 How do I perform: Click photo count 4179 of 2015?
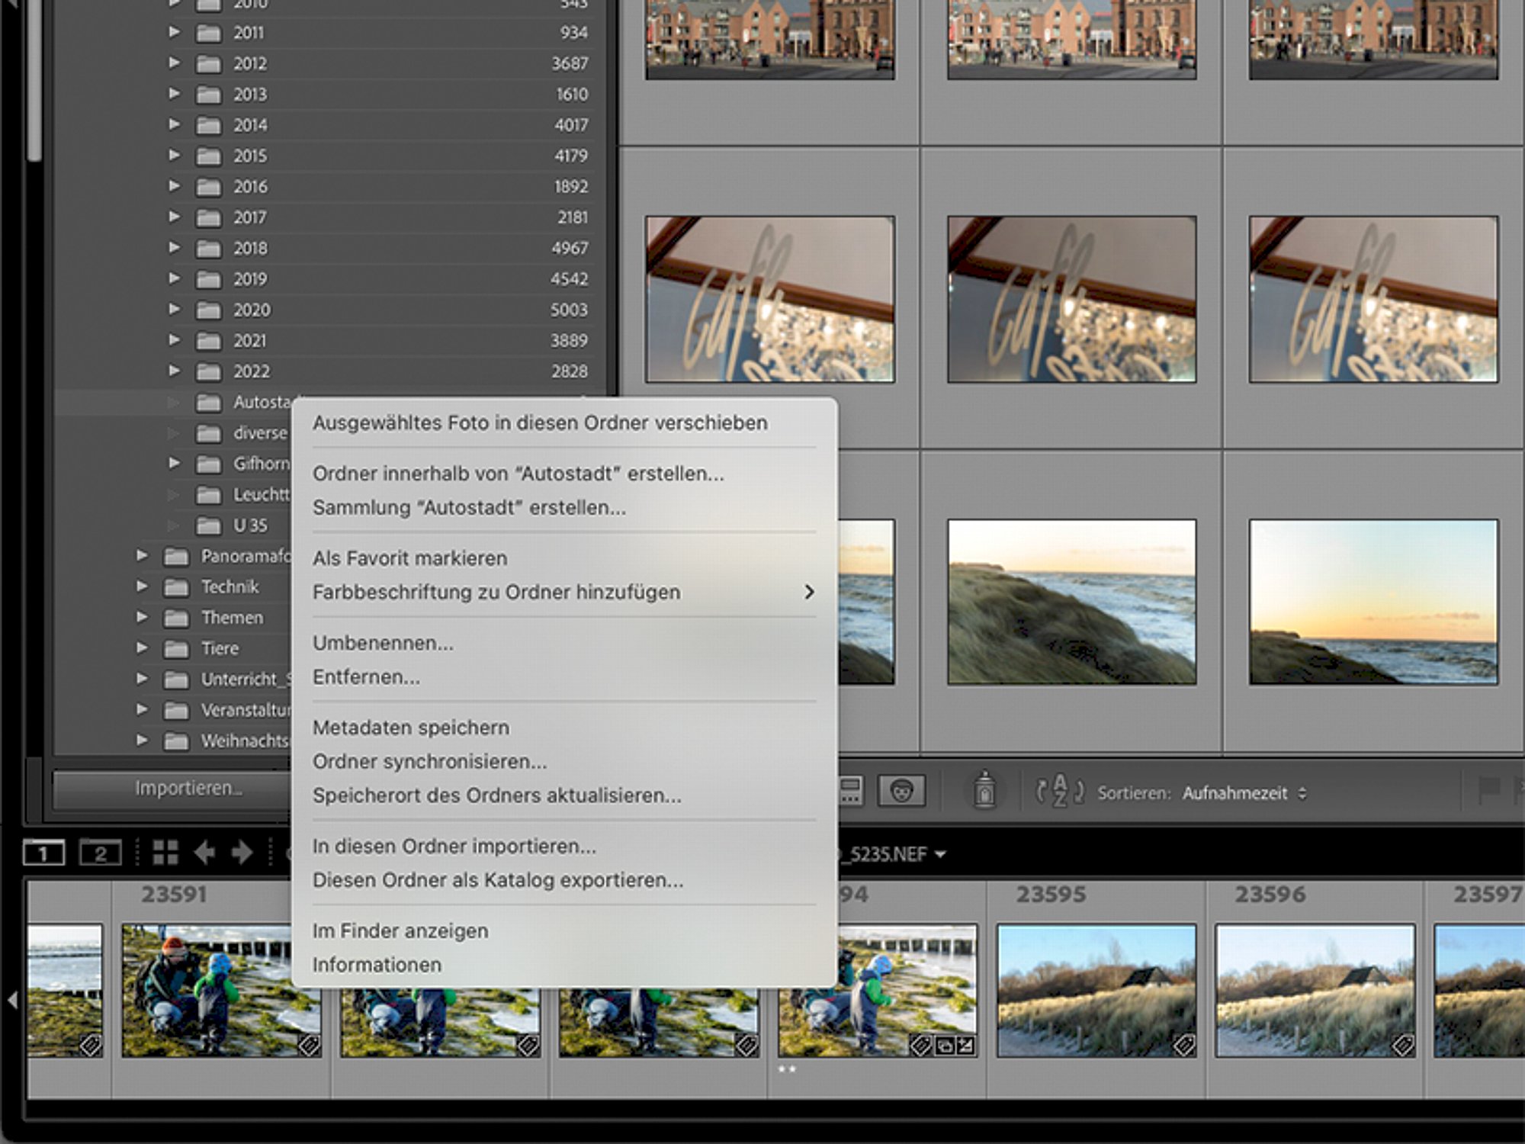pyautogui.click(x=571, y=156)
